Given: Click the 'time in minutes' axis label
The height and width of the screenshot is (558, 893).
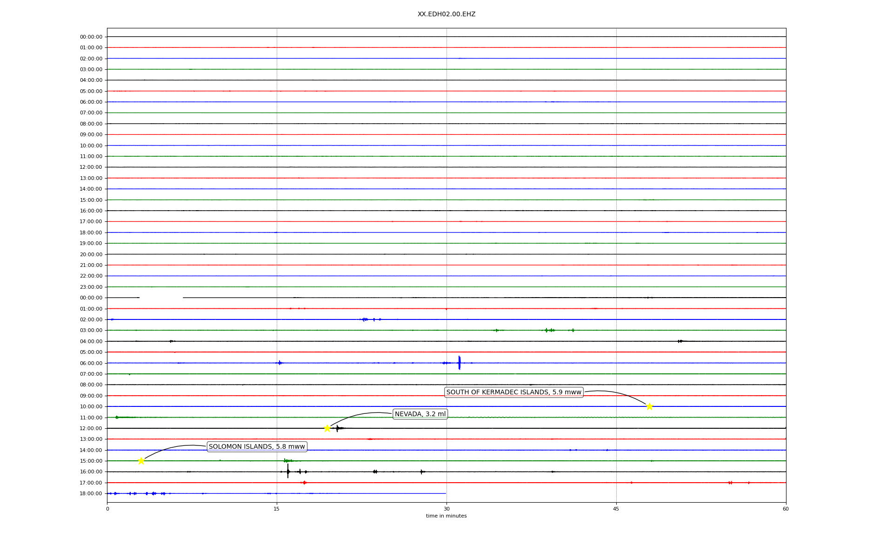Looking at the screenshot, I should coord(446,516).
